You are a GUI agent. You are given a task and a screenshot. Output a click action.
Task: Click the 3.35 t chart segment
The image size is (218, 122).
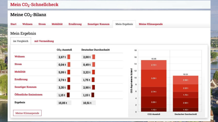tap(154, 102)
